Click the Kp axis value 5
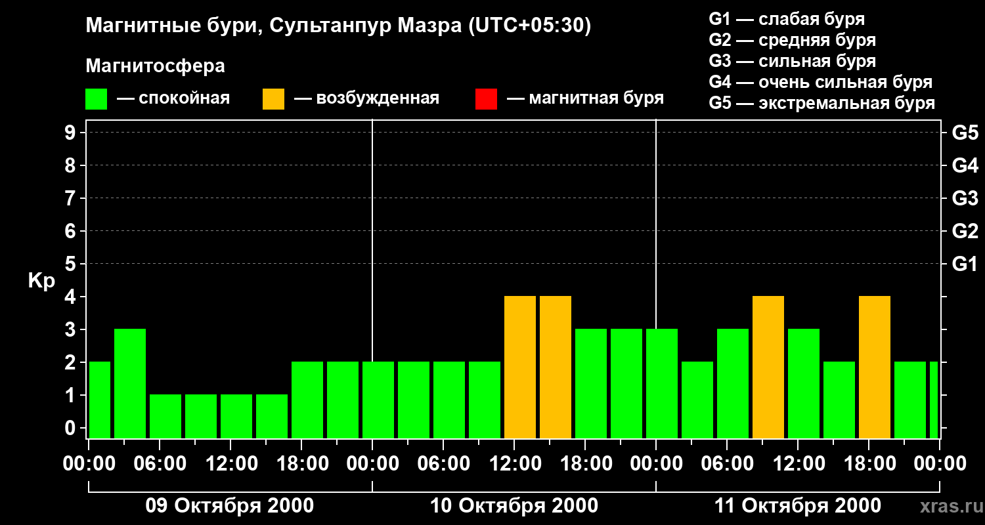 (72, 264)
